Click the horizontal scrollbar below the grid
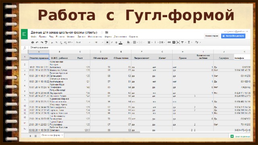 [x=84, y=132]
